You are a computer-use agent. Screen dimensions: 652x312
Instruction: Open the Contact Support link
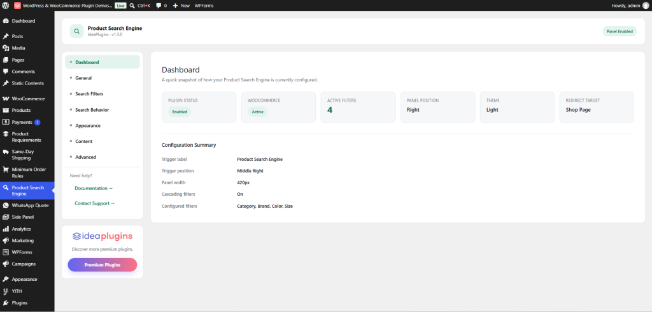95,203
